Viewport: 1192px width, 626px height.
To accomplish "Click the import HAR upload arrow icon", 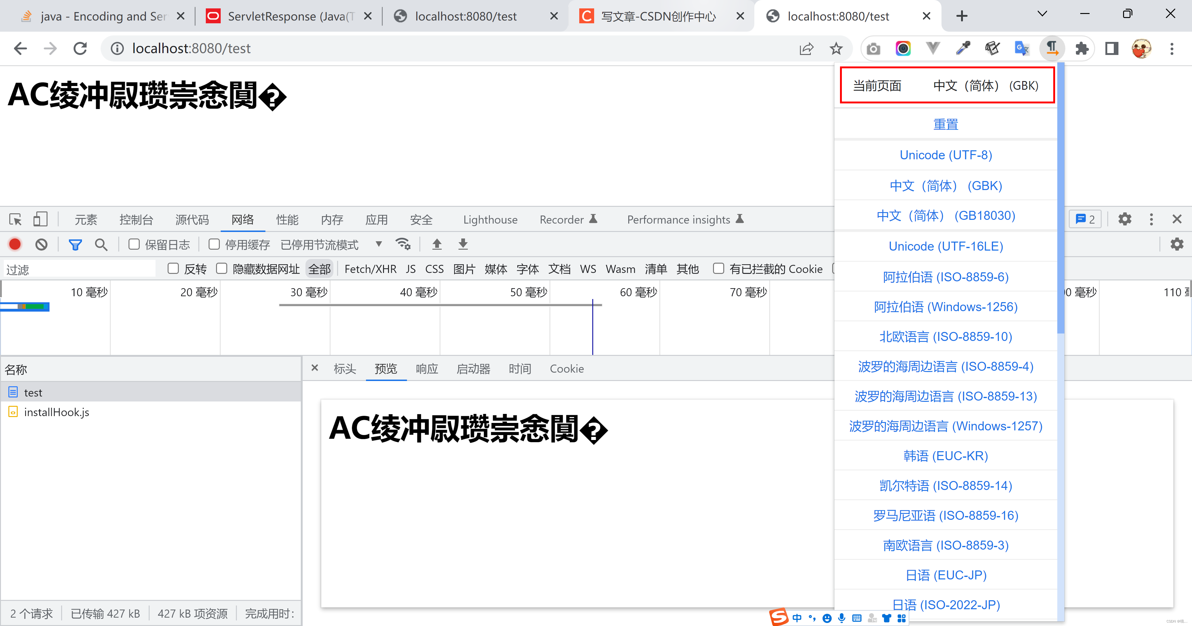I will [436, 244].
